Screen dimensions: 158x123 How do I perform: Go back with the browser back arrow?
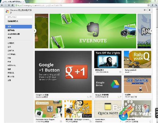(x=2, y=5)
